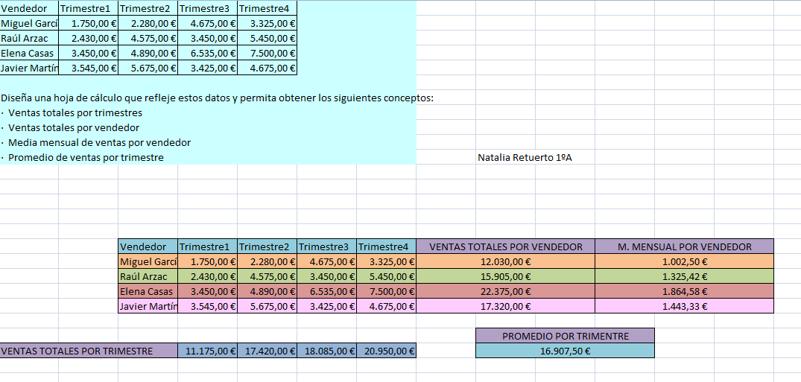Click 'Trimestre2' header in the cyan source table
This screenshot has height=382, width=801.
148,8
